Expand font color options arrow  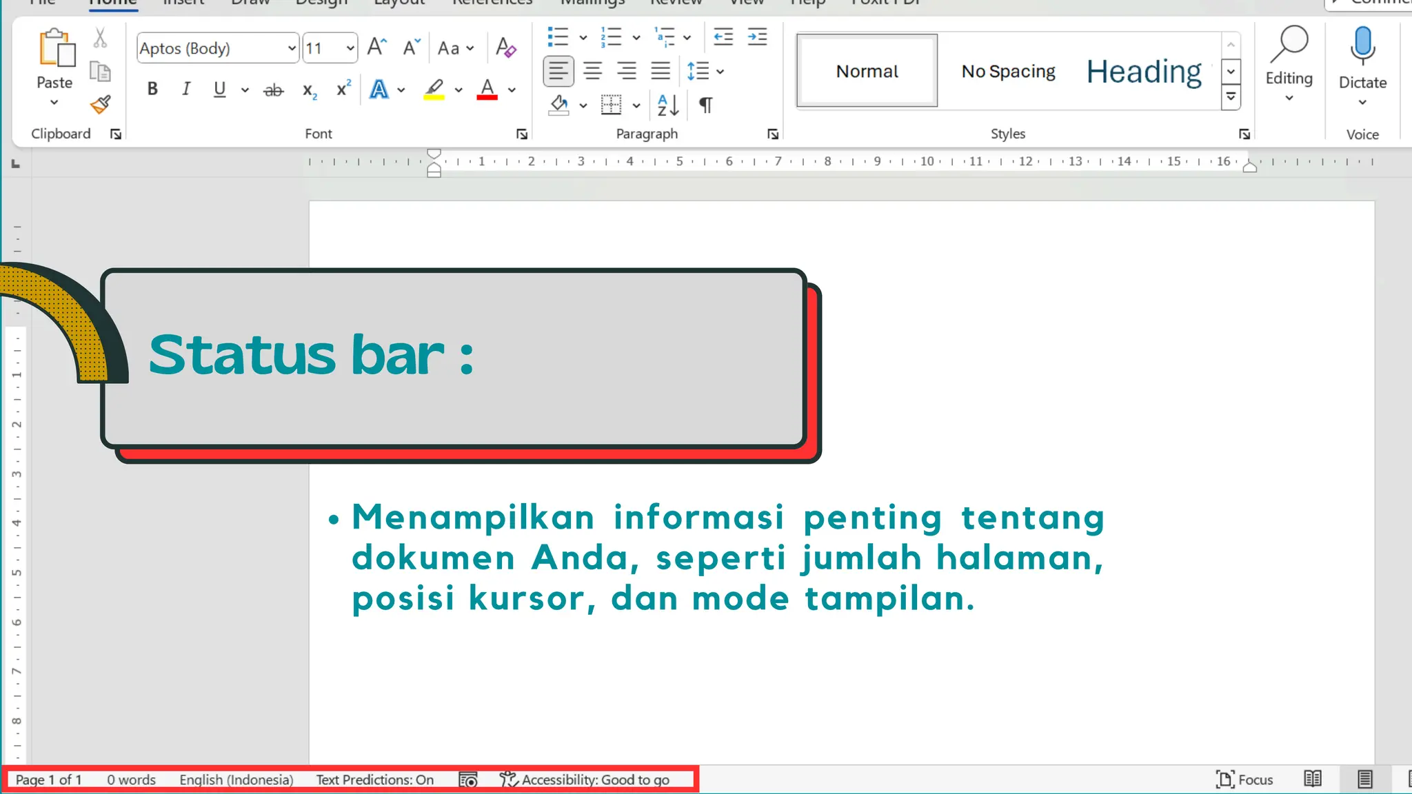tap(512, 90)
